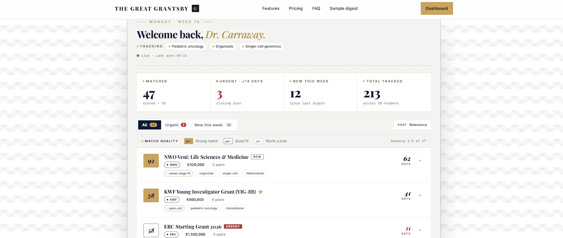The width and height of the screenshot is (563, 238).
Task: Click the New this week 12 stat card
Action: [321, 92]
